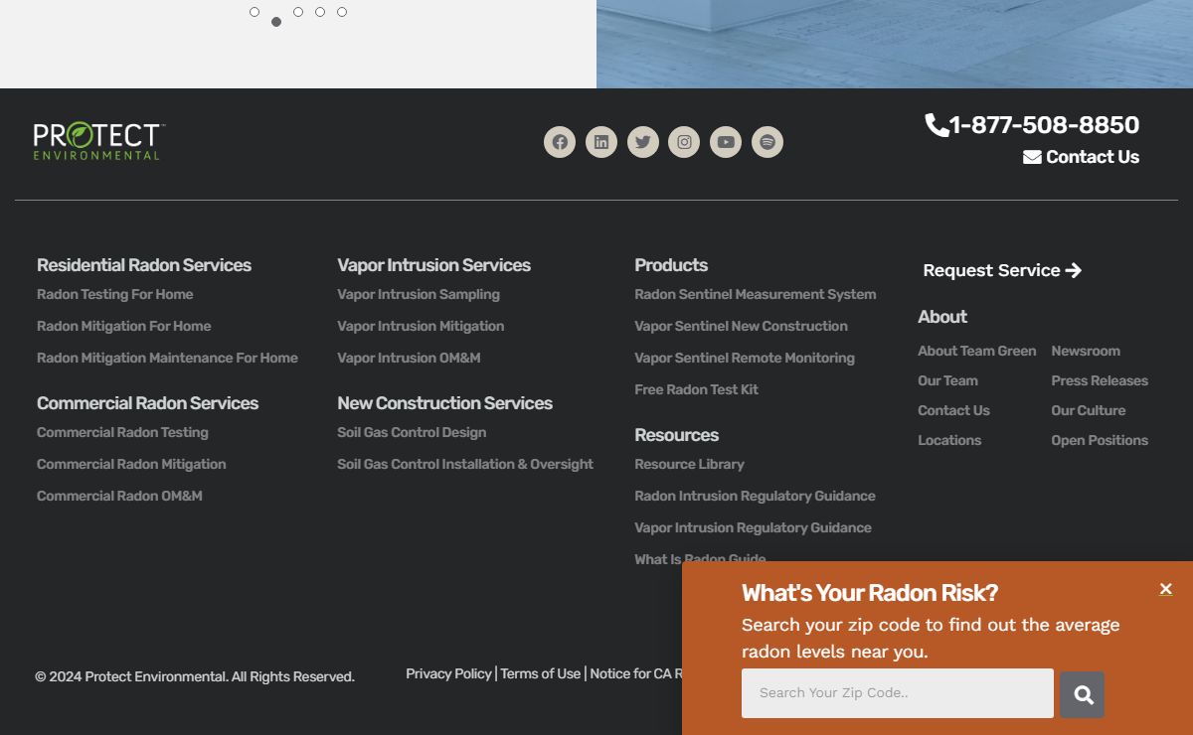Open the Instagram social icon
This screenshot has width=1193, height=735.
pos(684,142)
